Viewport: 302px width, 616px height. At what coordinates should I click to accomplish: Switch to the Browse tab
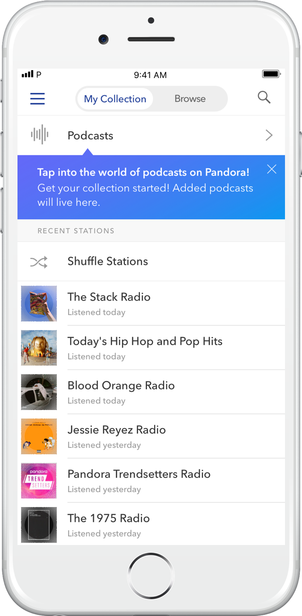click(190, 98)
